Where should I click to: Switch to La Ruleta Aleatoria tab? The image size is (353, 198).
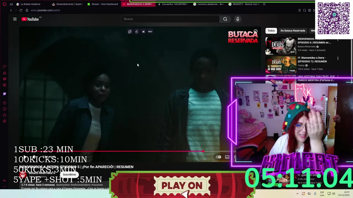pos(30,4)
